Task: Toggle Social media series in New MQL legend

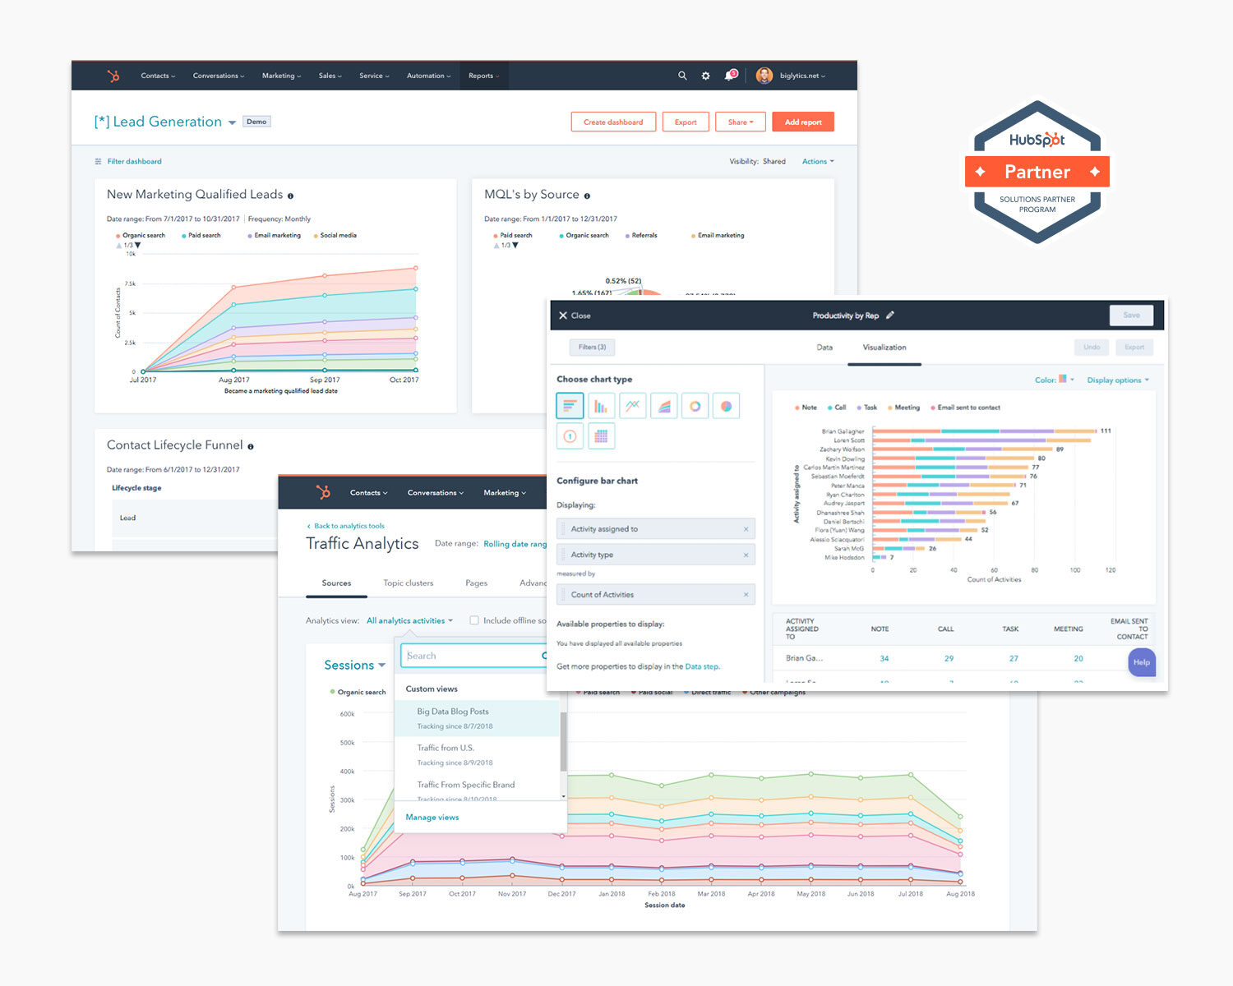Action: point(335,235)
